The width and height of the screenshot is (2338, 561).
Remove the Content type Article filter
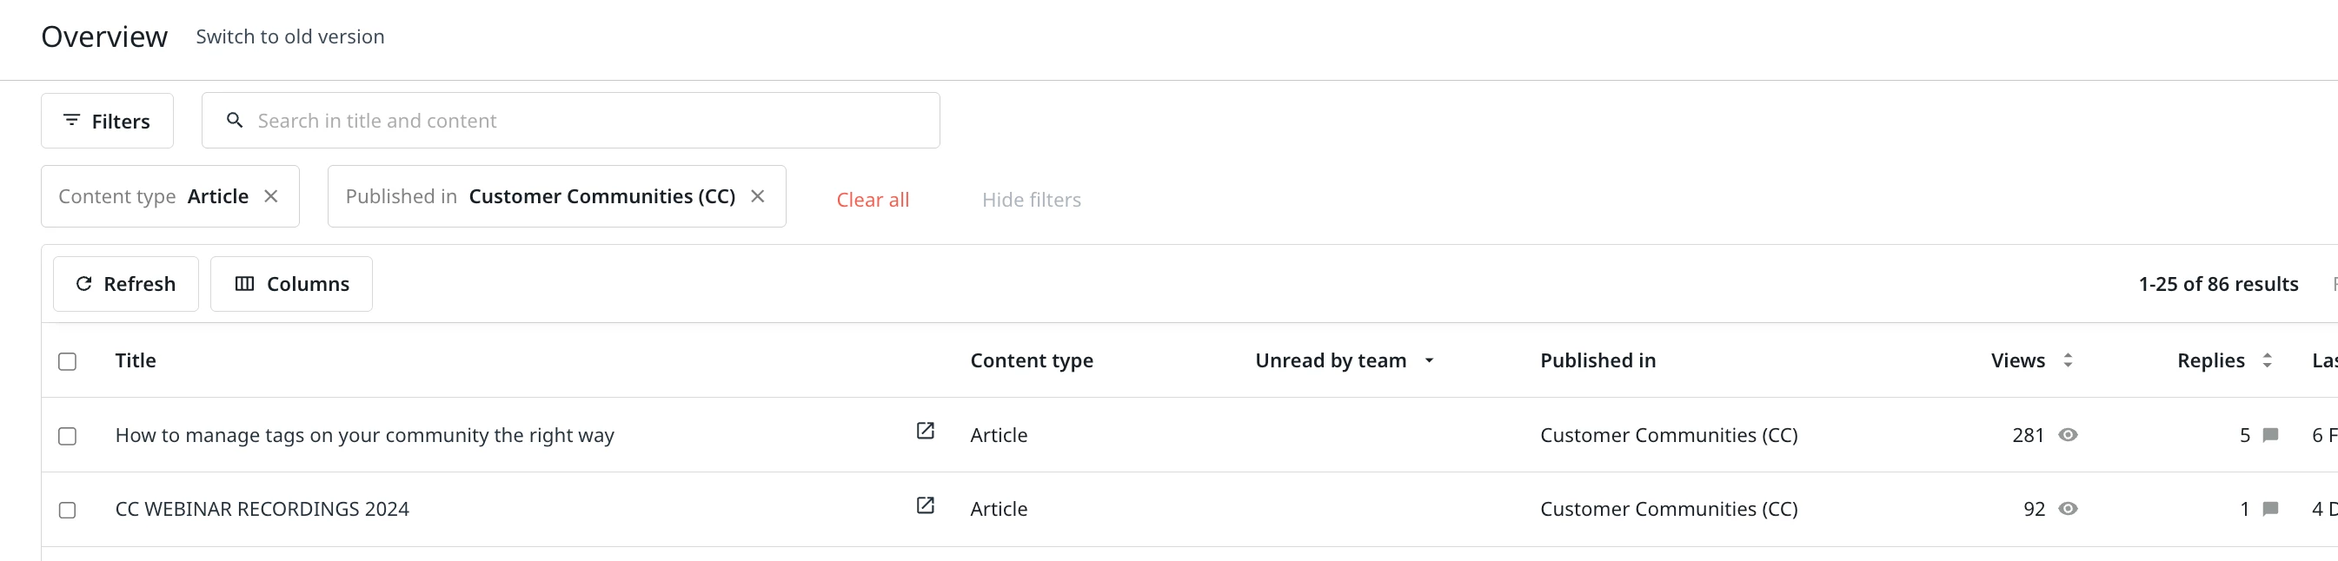click(270, 195)
